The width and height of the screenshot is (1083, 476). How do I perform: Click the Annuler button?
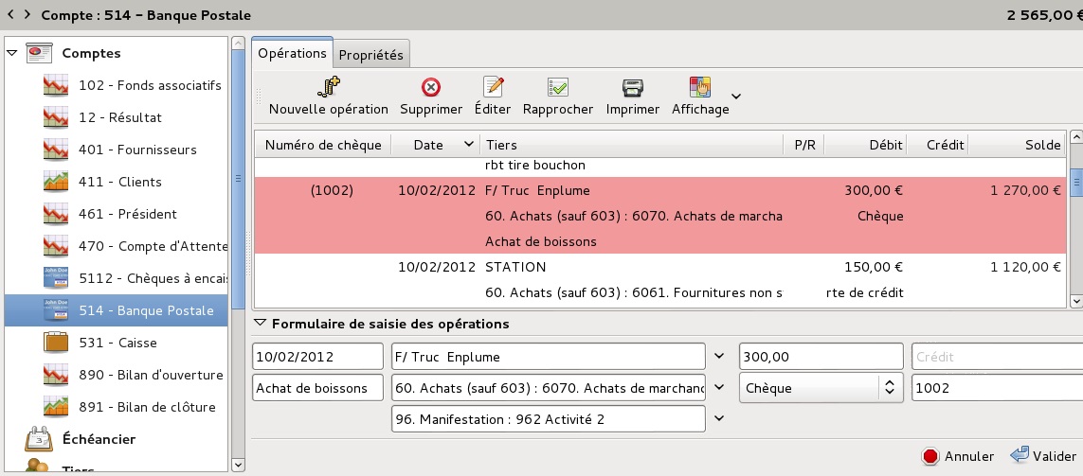point(957,456)
